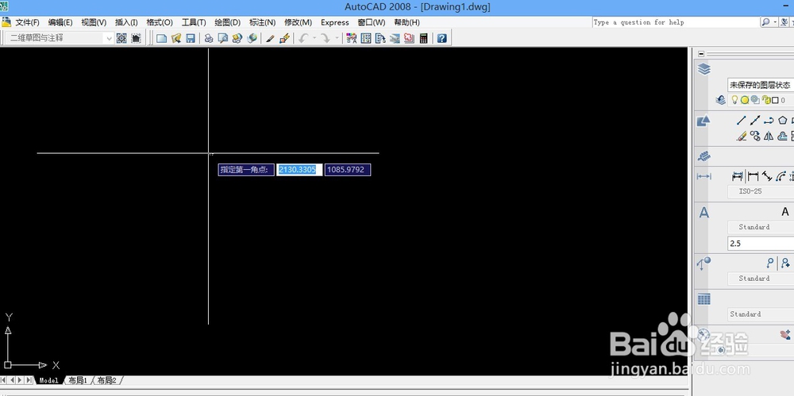Choose the Erase tool in dashboard
Screen dimensions: 794x396
pos(742,136)
